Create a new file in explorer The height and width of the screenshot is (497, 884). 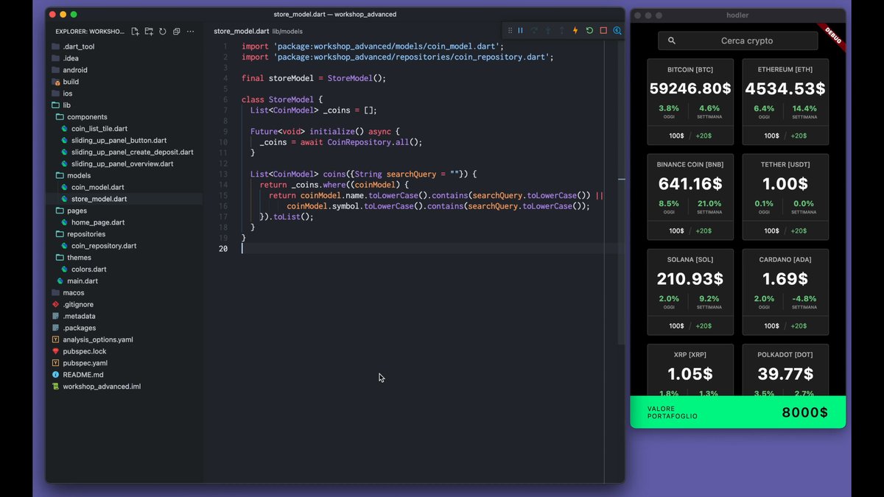point(135,32)
